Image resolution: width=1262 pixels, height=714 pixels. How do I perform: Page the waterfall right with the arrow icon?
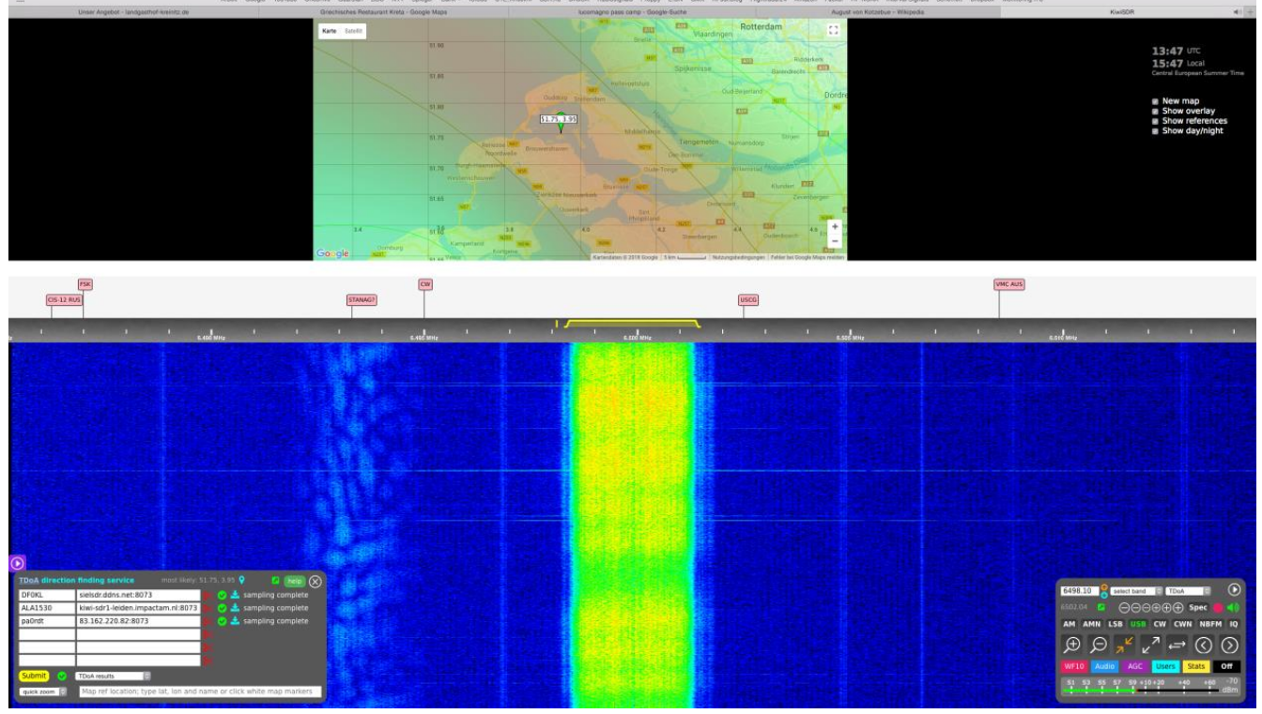1227,645
